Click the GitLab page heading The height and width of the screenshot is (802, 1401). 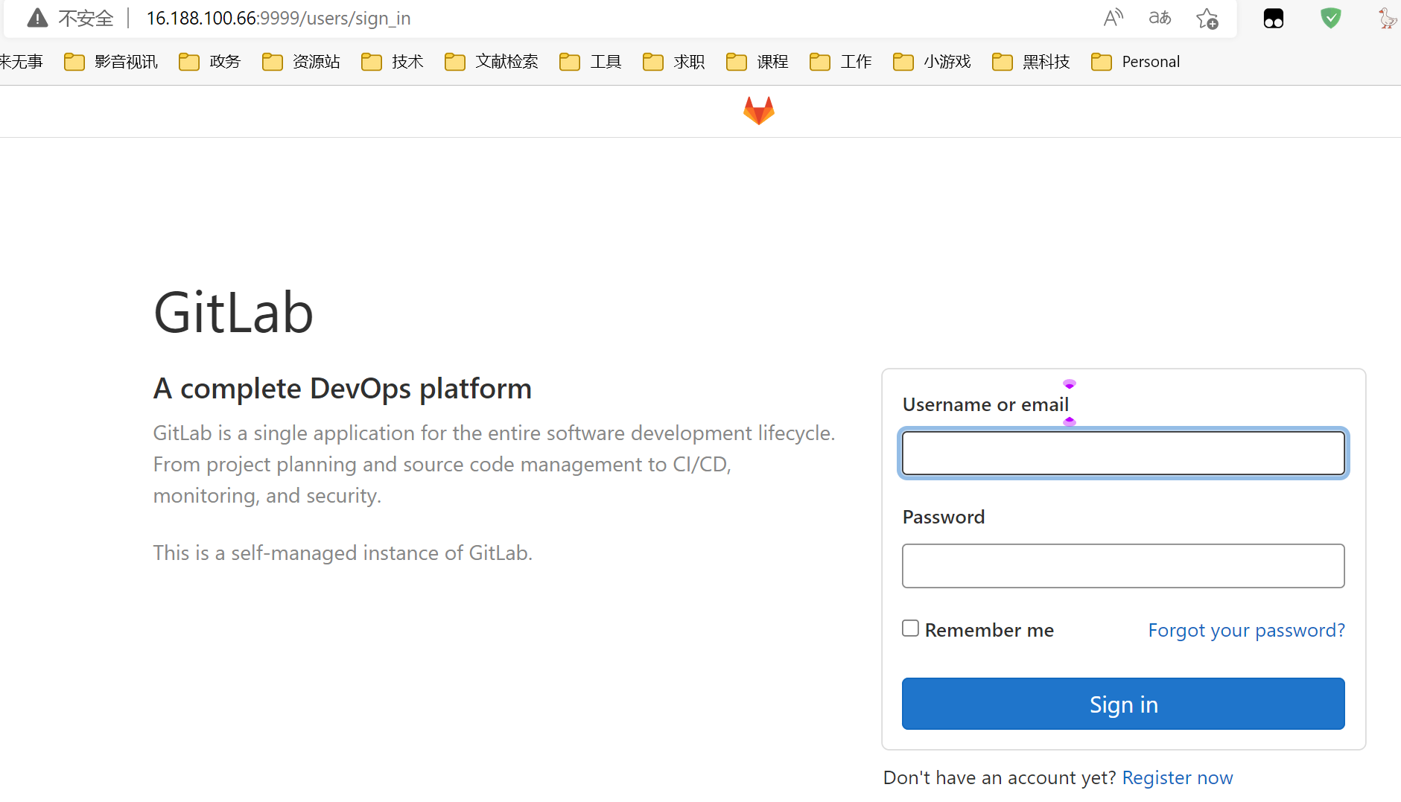point(233,313)
